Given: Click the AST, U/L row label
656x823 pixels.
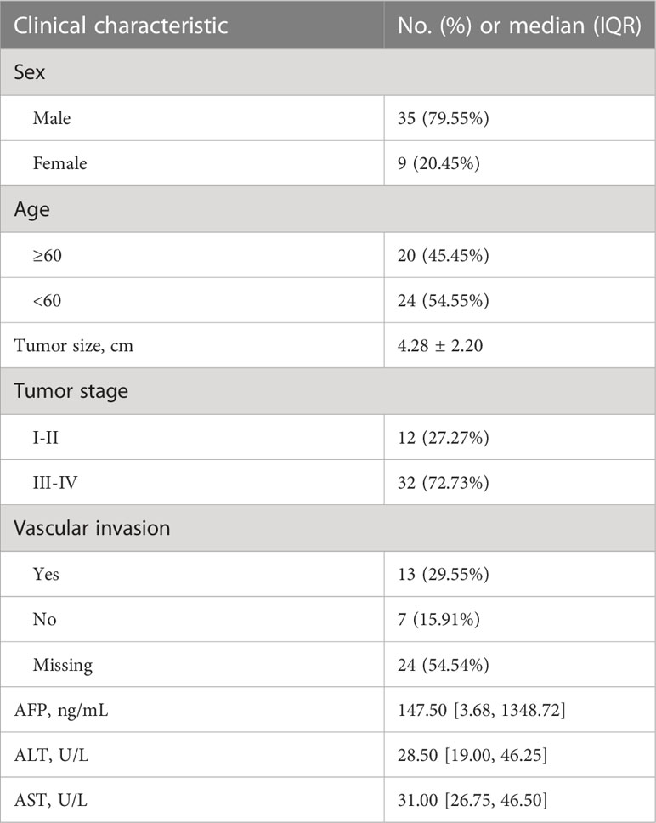Looking at the screenshot, I should [x=50, y=800].
